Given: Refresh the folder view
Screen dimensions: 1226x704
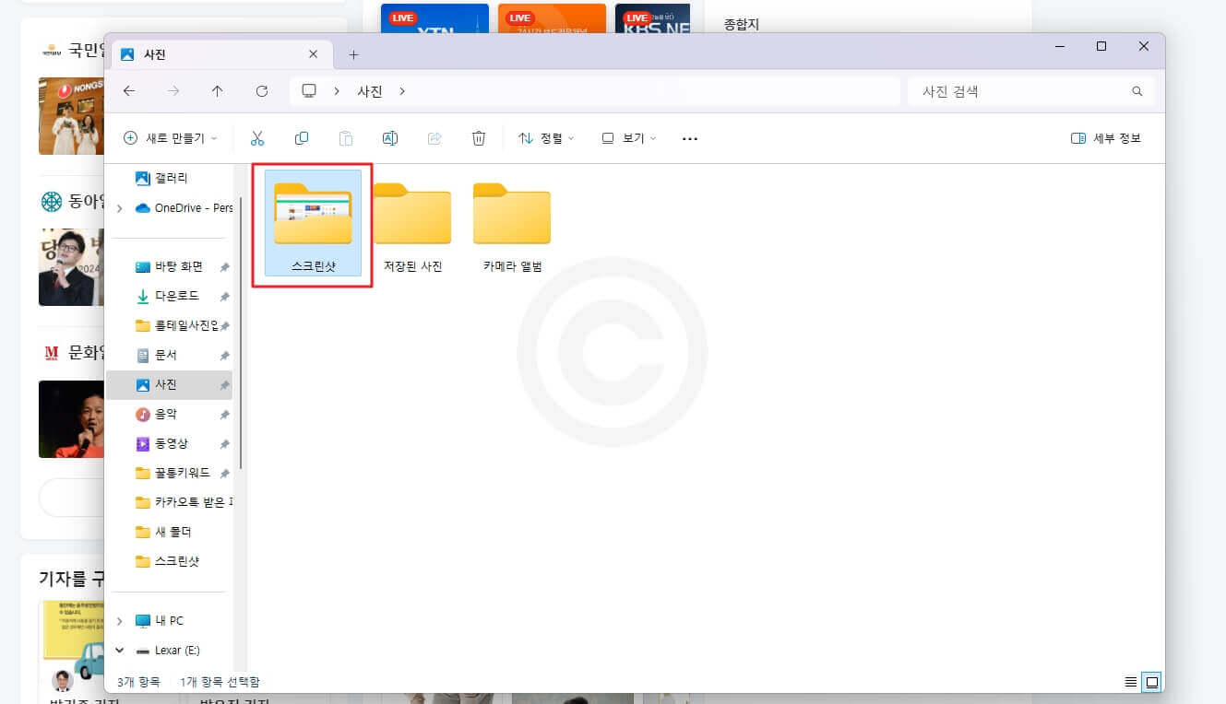Looking at the screenshot, I should pos(263,90).
